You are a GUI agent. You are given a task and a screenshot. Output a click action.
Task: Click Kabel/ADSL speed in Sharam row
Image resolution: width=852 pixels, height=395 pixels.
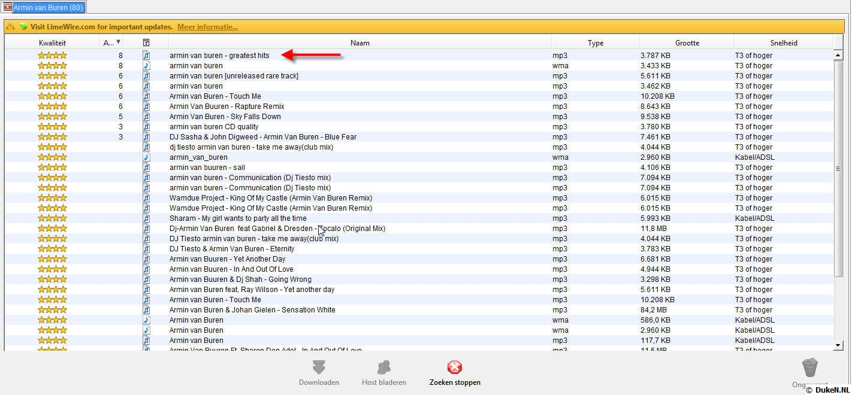[754, 218]
